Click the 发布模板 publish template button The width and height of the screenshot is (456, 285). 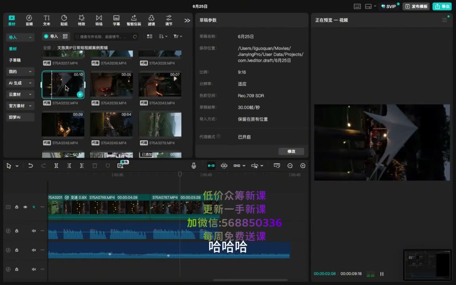pos(416,6)
